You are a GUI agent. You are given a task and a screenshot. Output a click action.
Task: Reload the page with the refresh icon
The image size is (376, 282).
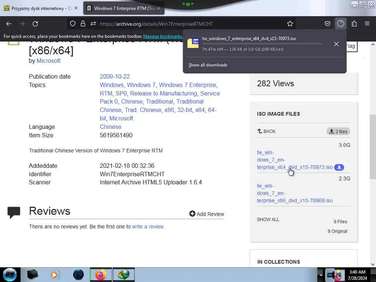(x=35, y=24)
